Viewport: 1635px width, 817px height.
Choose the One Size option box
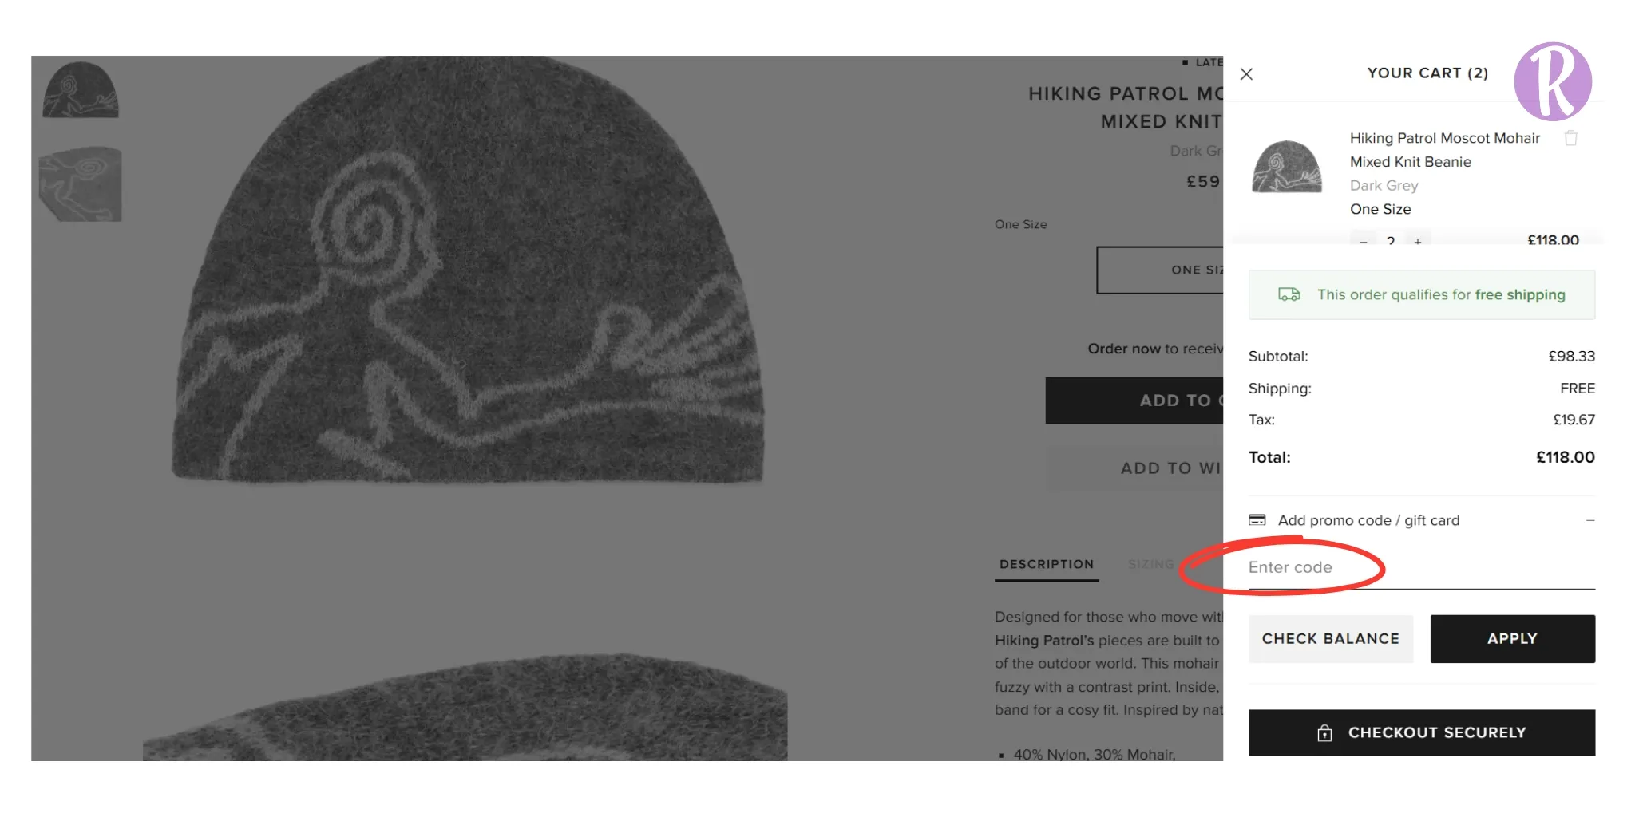coord(1160,270)
